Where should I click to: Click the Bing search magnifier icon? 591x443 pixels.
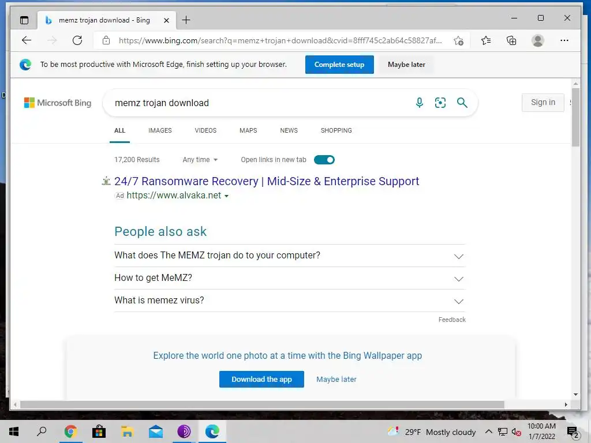point(462,103)
